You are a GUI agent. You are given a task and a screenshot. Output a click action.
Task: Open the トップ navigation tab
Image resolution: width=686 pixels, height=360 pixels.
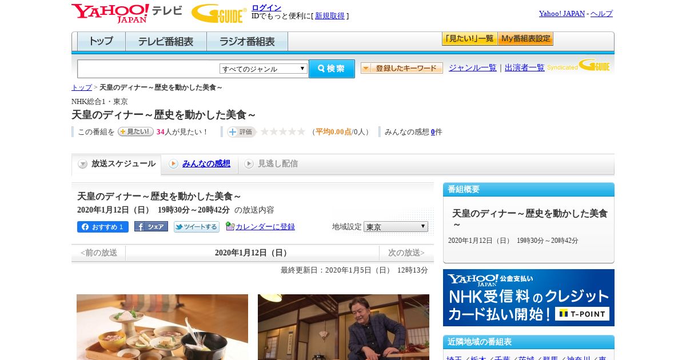(x=101, y=42)
